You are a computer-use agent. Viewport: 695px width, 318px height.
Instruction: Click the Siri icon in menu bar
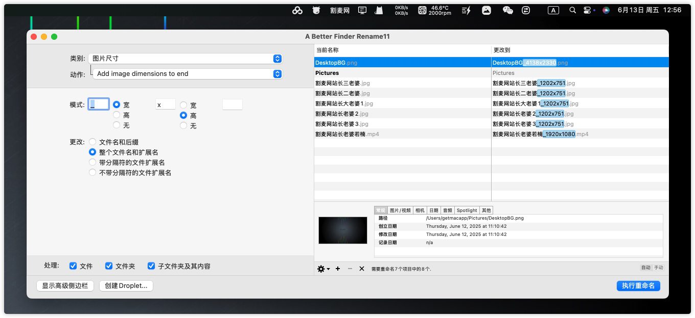click(606, 10)
